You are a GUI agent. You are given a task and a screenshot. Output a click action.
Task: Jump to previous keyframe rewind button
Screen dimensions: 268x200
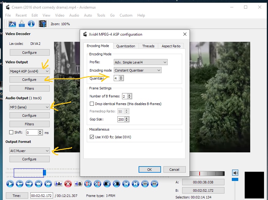click(39, 184)
